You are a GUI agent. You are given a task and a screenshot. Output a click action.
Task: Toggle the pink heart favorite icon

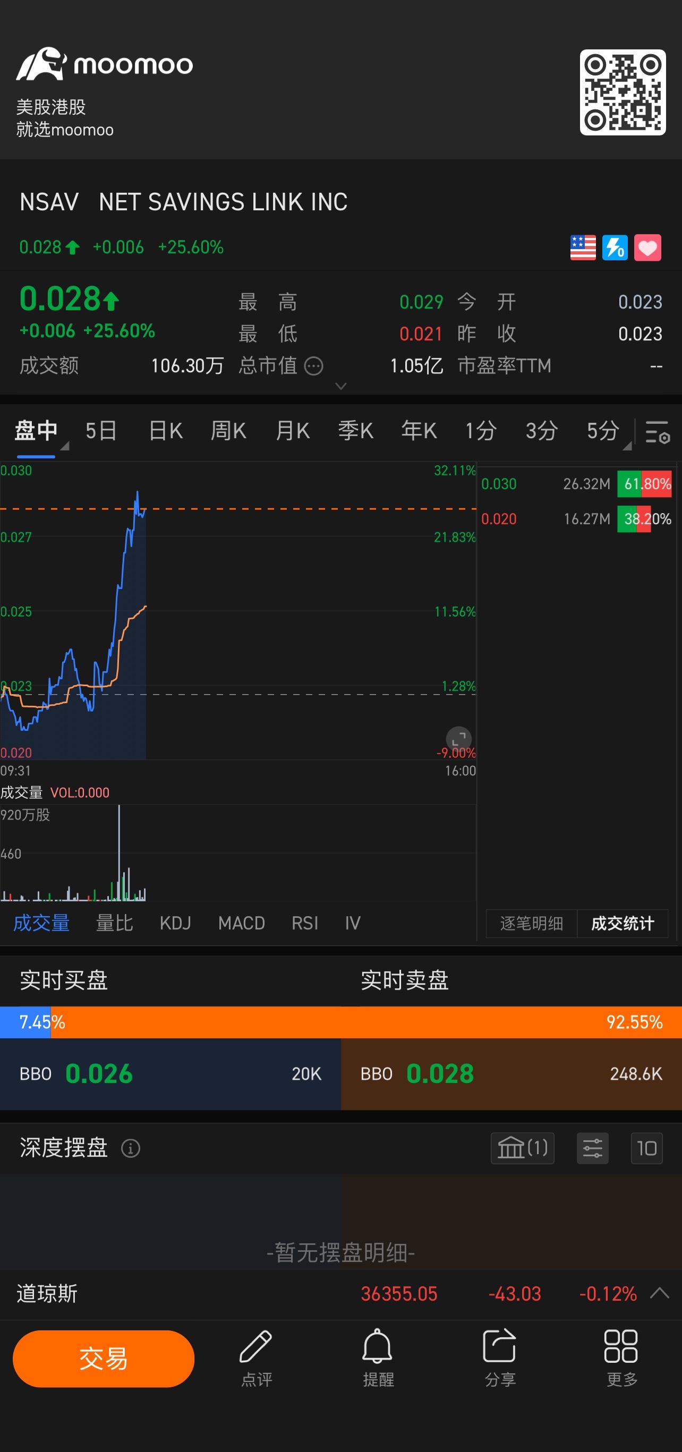[647, 247]
